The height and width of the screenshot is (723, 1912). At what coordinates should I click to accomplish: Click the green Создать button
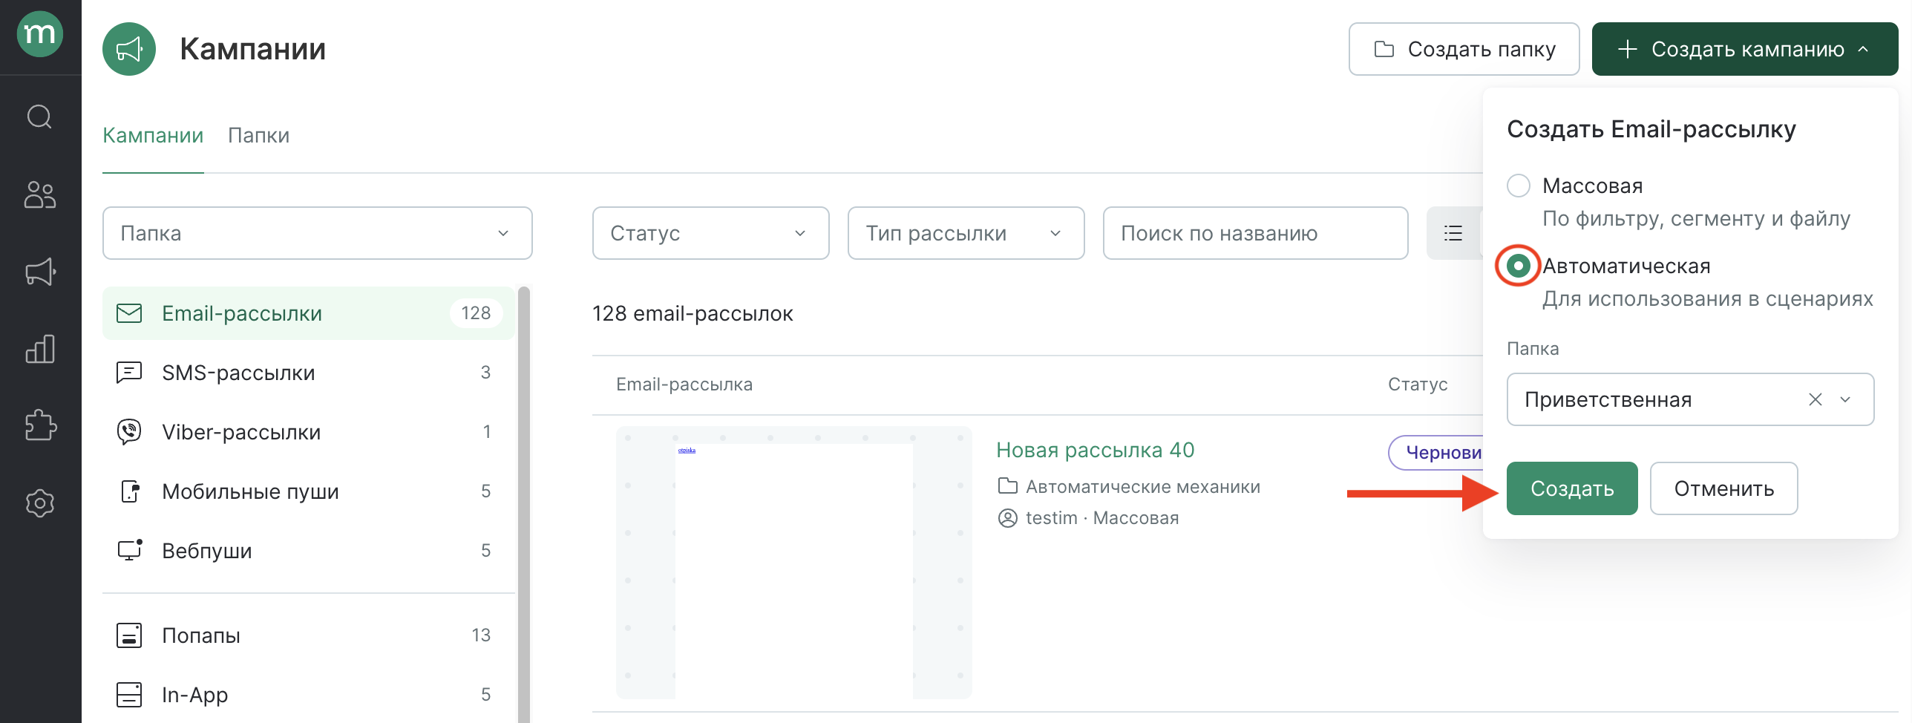tap(1572, 488)
